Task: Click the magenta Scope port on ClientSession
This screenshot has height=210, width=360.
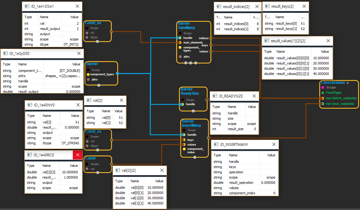Action: click(323, 88)
